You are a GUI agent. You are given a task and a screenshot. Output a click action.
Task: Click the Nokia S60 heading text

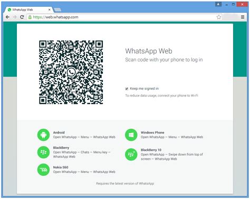tap(61, 167)
